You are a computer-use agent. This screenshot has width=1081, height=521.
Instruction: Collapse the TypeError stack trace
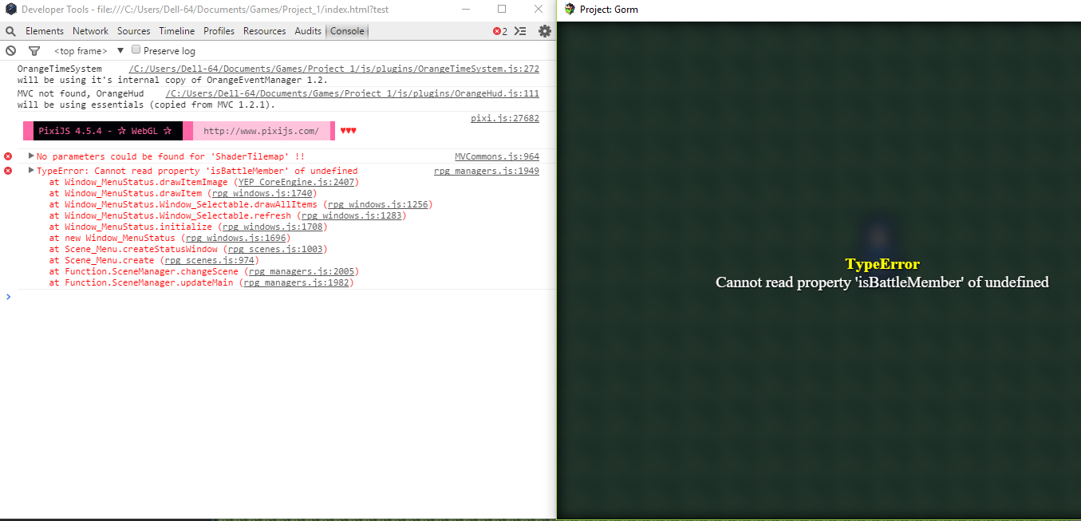(31, 171)
